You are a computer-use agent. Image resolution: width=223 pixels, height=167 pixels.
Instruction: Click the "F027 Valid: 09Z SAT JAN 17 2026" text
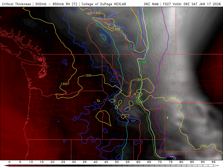click(192, 4)
